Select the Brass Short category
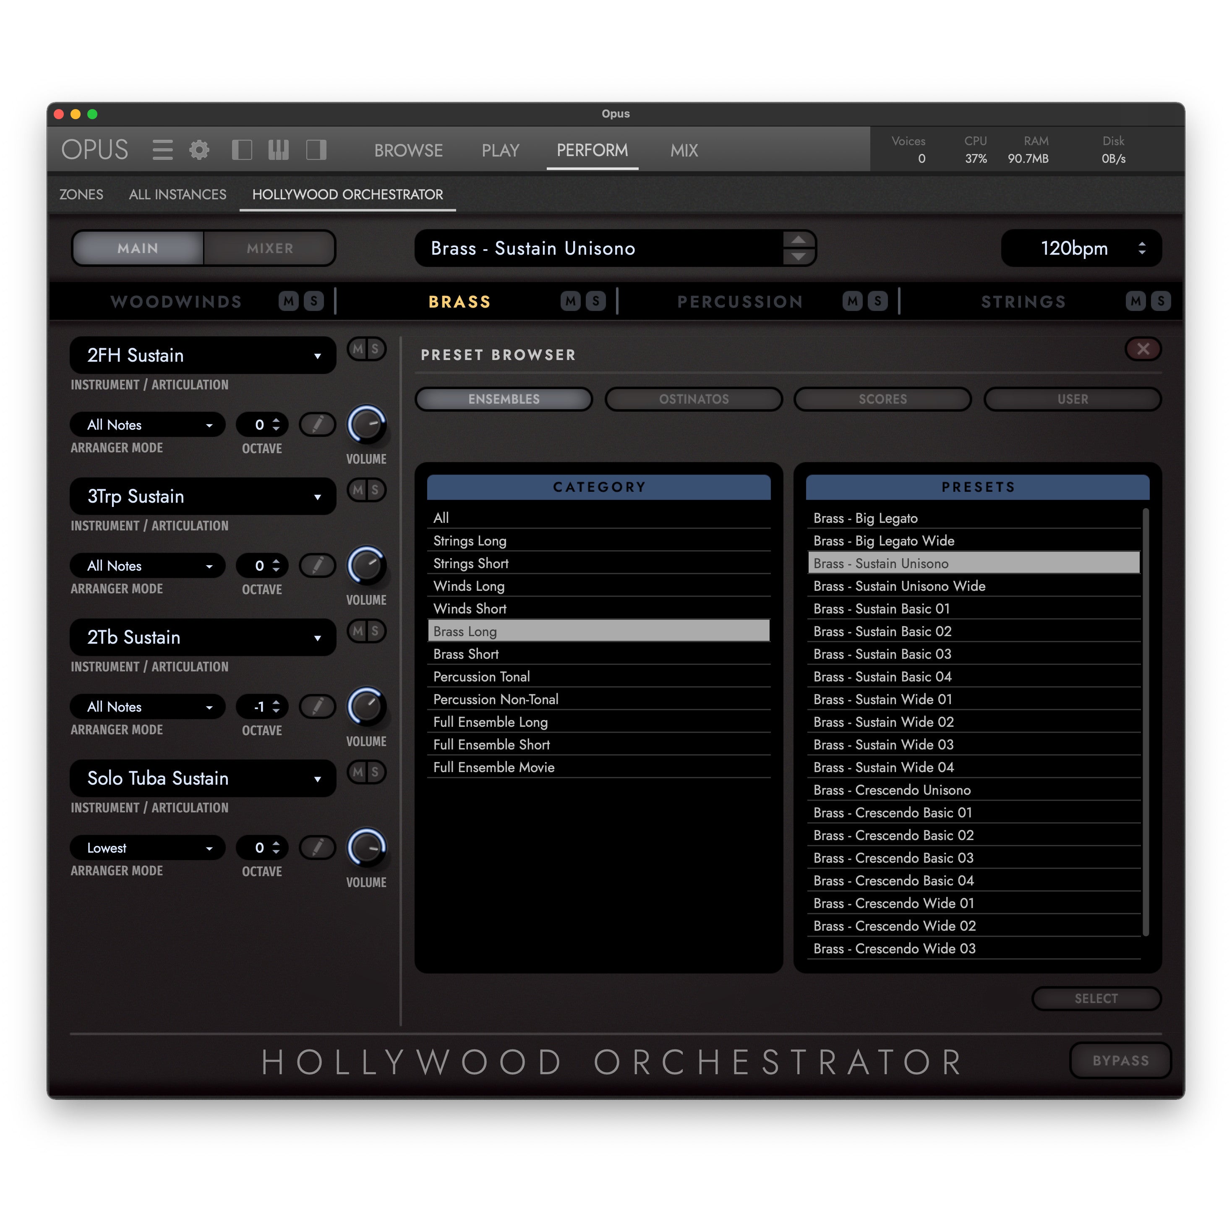This screenshot has height=1232, width=1232. (x=599, y=654)
